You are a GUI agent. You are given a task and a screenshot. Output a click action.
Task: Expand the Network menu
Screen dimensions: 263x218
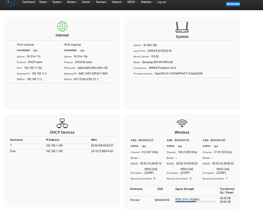click(117, 2)
